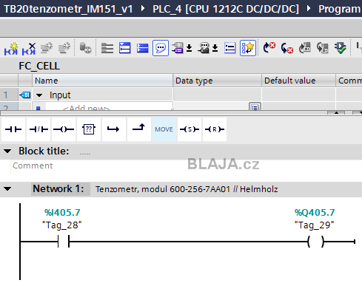The height and width of the screenshot is (283, 362).
Task: Click the Delete network toolbar icon
Action: pyautogui.click(x=29, y=48)
